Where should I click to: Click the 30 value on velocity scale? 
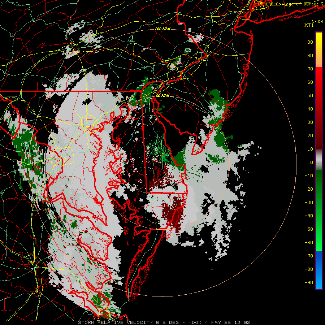pyautogui.click(x=310, y=122)
